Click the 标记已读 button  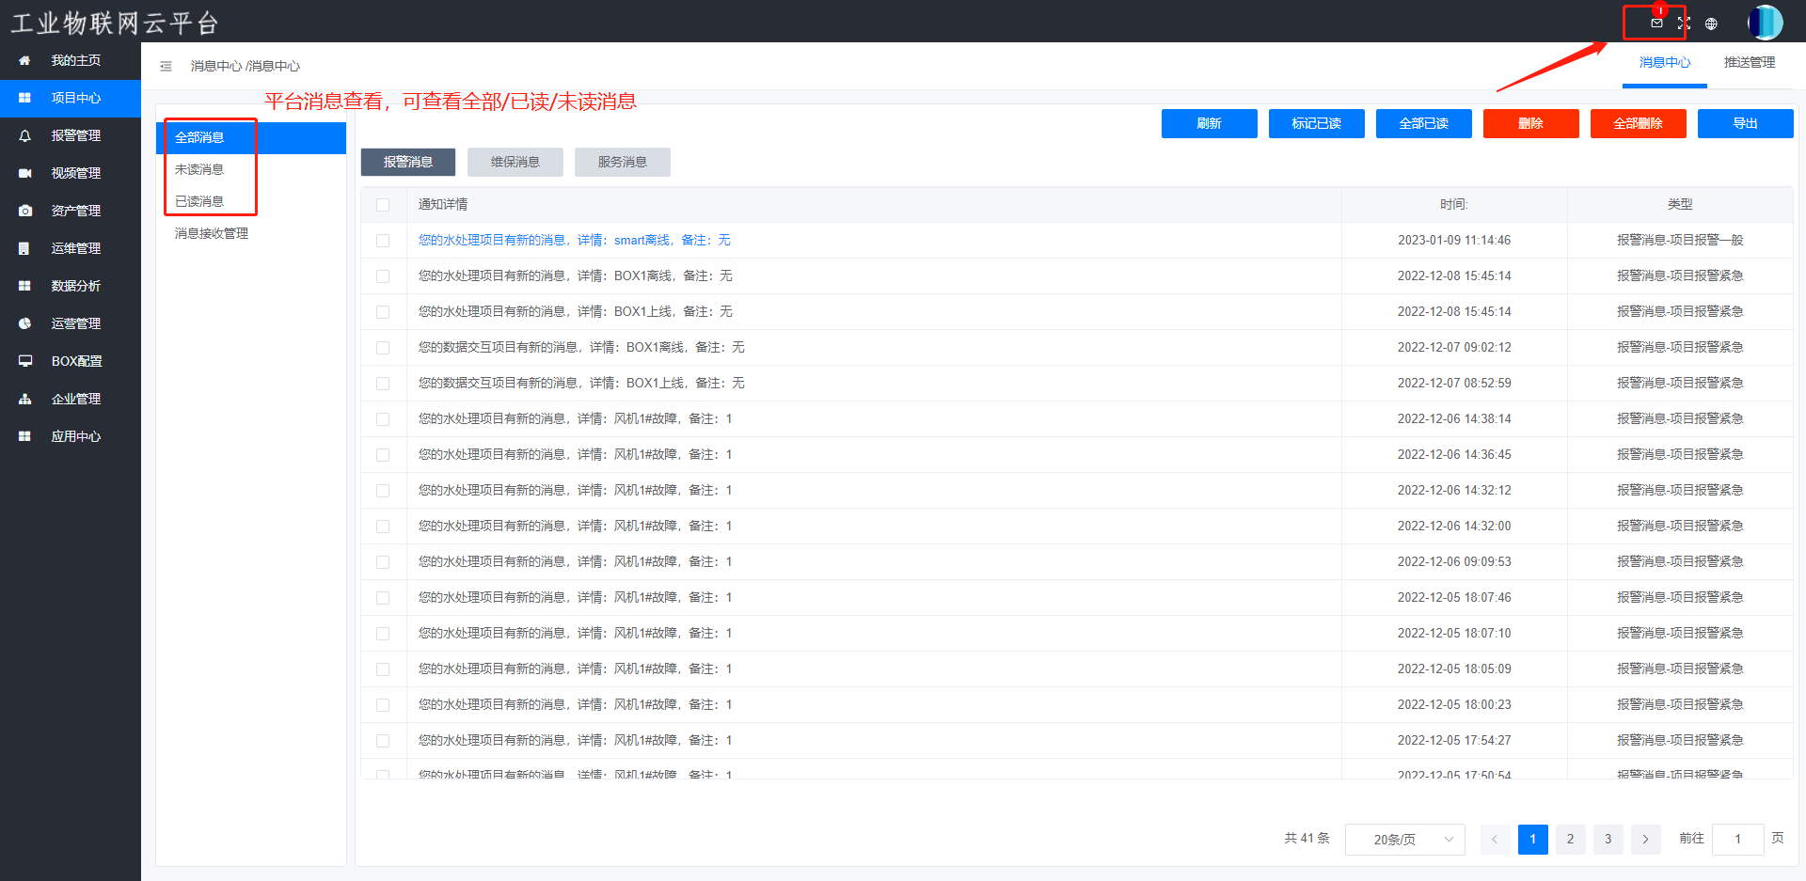1317,123
